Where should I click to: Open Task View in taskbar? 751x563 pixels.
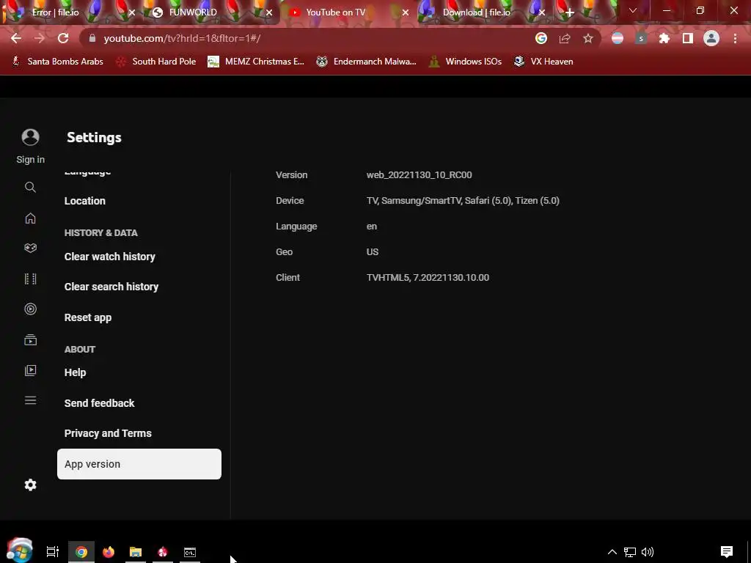(x=52, y=552)
